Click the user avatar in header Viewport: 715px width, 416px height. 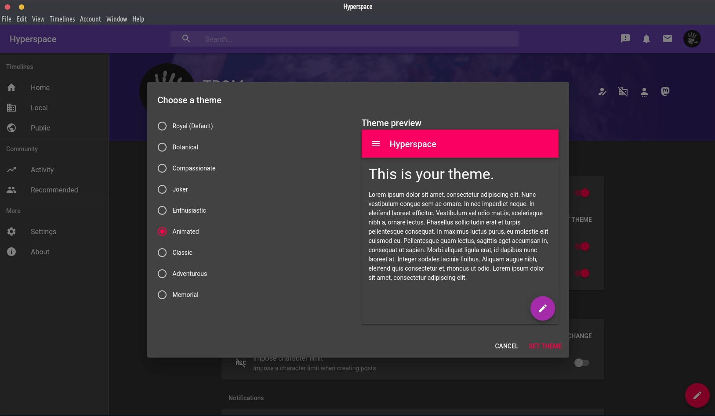pos(692,39)
